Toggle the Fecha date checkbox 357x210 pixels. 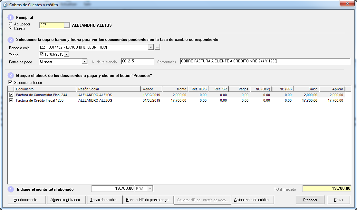[41, 54]
